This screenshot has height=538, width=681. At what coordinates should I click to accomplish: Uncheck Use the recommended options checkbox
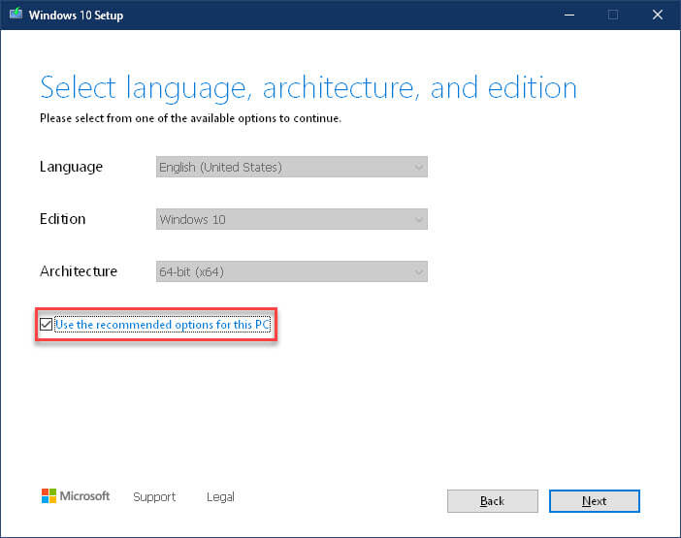[x=46, y=324]
